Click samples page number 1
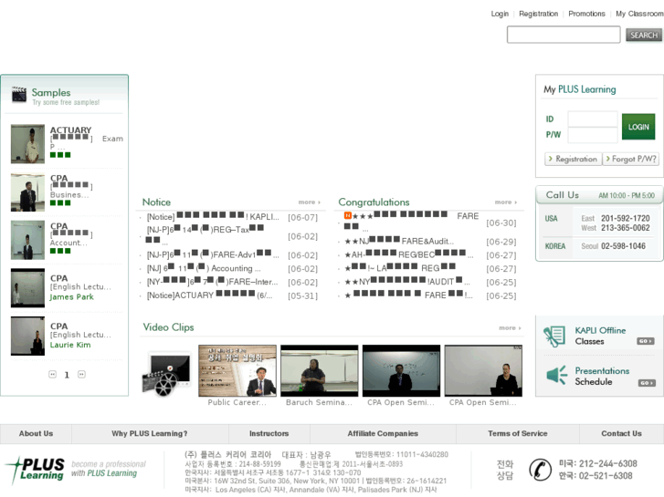This screenshot has width=664, height=497. pos(67,375)
